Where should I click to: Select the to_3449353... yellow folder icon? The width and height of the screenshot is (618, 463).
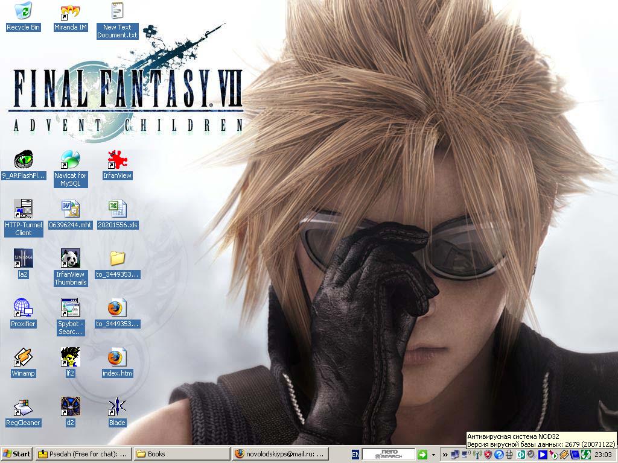pos(118,258)
